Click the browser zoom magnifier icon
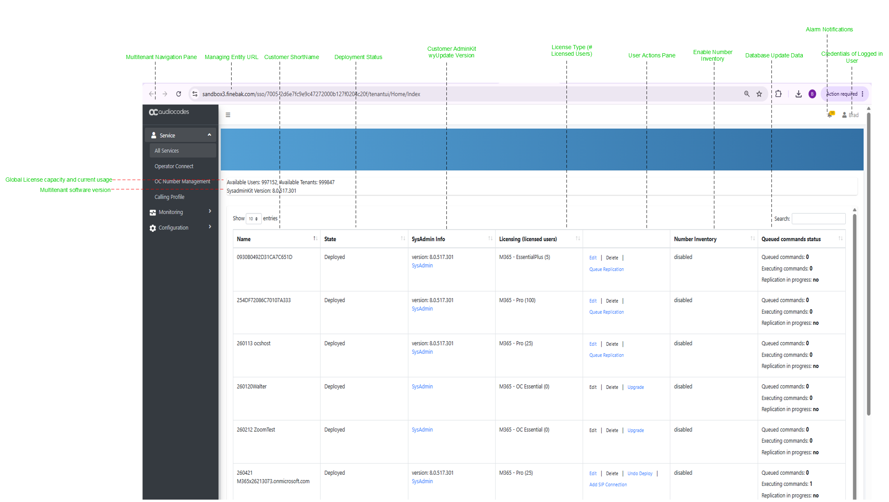The image size is (889, 502). pyautogui.click(x=747, y=94)
